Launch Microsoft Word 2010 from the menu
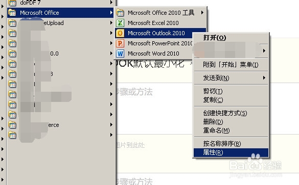Viewport: 299px width, 185px height. (x=154, y=54)
